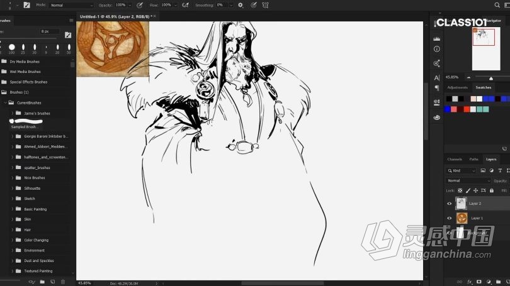Open Paragraph panel icon
The width and height of the screenshot is (510, 286).
437,88
